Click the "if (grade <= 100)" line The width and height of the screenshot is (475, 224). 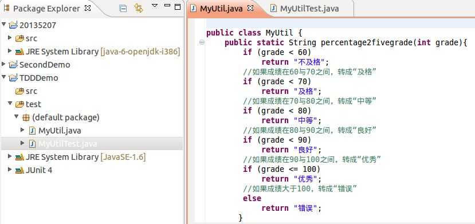coord(281,169)
